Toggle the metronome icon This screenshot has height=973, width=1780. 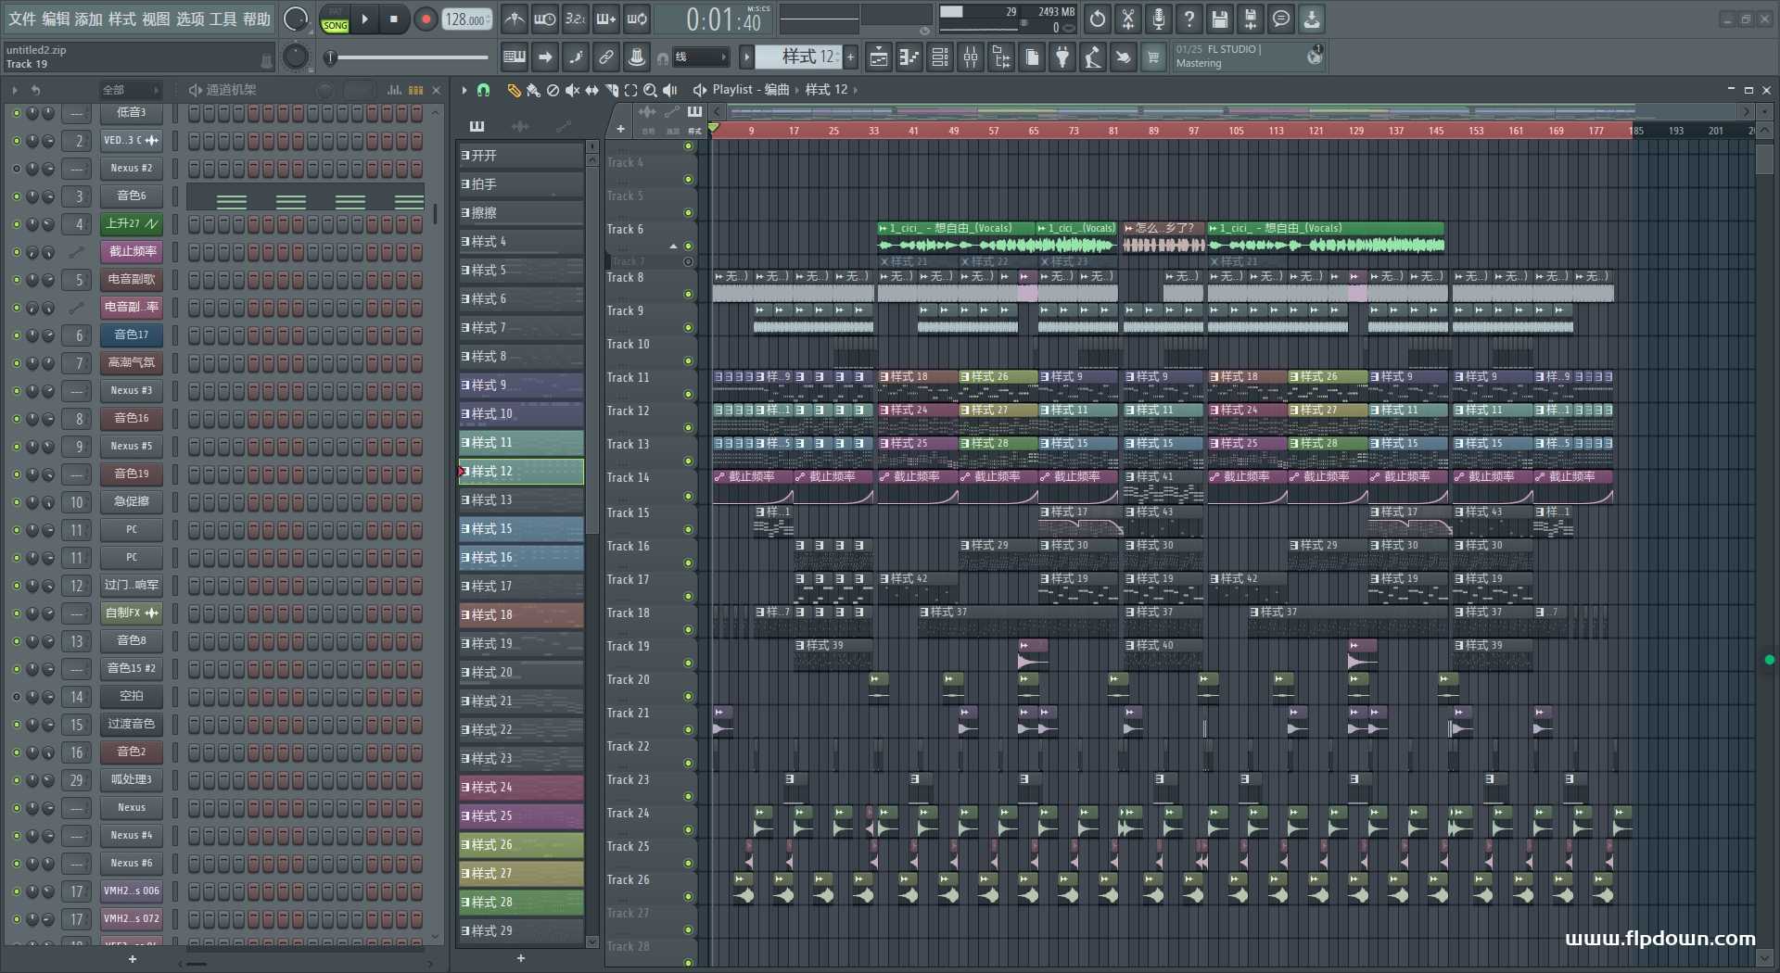click(515, 19)
